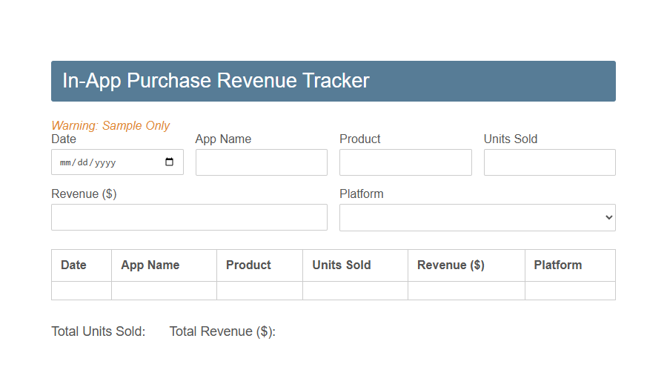
Task: Expand the Platform dropdown
Action: [477, 217]
